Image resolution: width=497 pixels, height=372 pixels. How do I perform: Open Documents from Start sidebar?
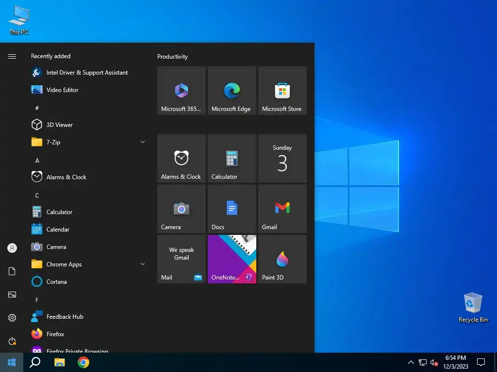click(12, 271)
